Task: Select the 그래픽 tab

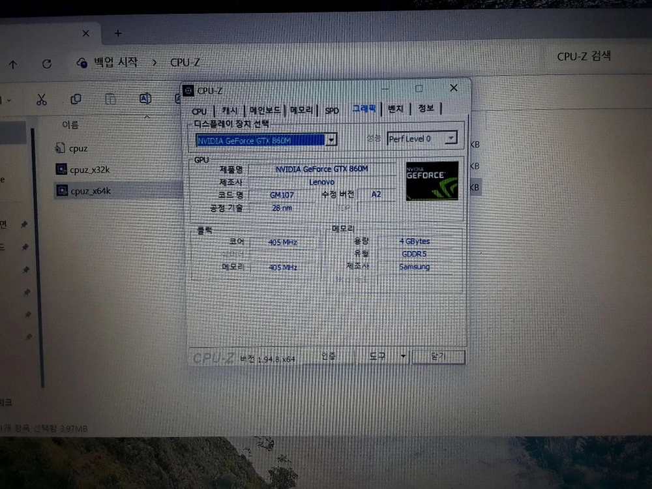Action: (x=364, y=108)
